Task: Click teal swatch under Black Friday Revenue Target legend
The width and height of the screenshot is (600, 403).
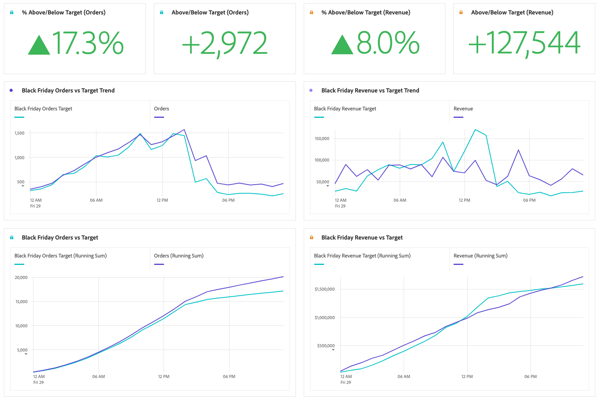Action: click(x=319, y=117)
